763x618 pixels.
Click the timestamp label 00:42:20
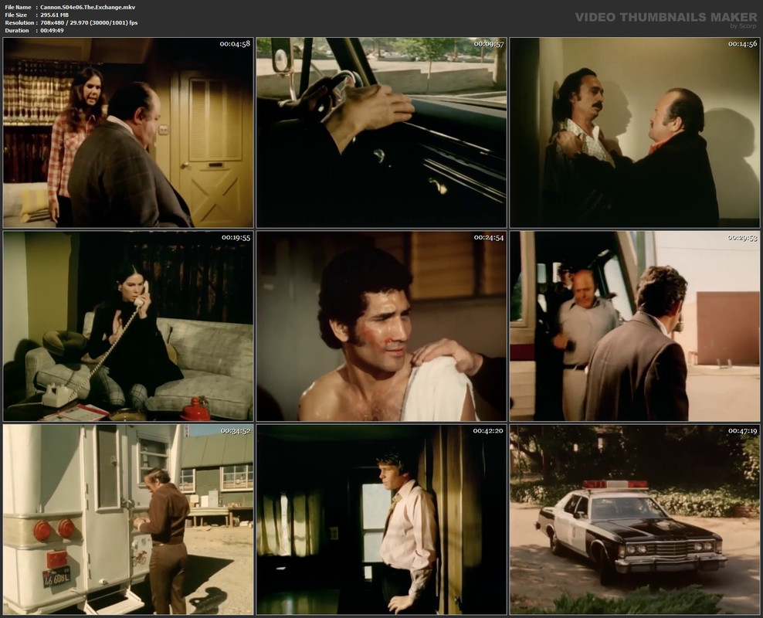(x=488, y=430)
